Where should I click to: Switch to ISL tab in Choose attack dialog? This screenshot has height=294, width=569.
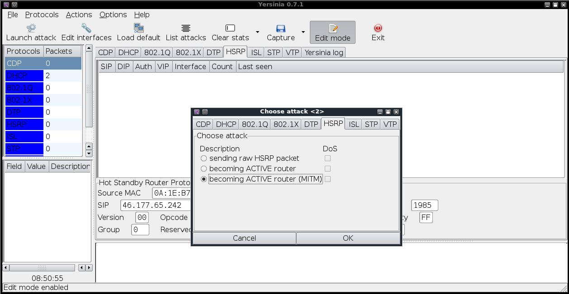[x=354, y=124]
